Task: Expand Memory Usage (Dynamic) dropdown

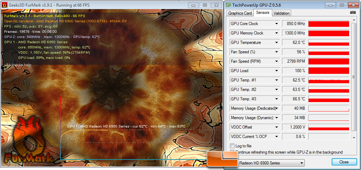Action: pyautogui.click(x=276, y=118)
